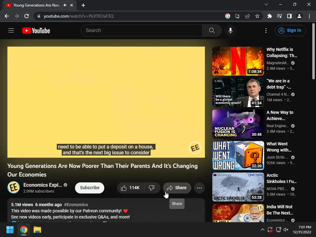The height and width of the screenshot is (237, 316).
Task: Click NOVA PBS channel name
Action: tap(277, 189)
